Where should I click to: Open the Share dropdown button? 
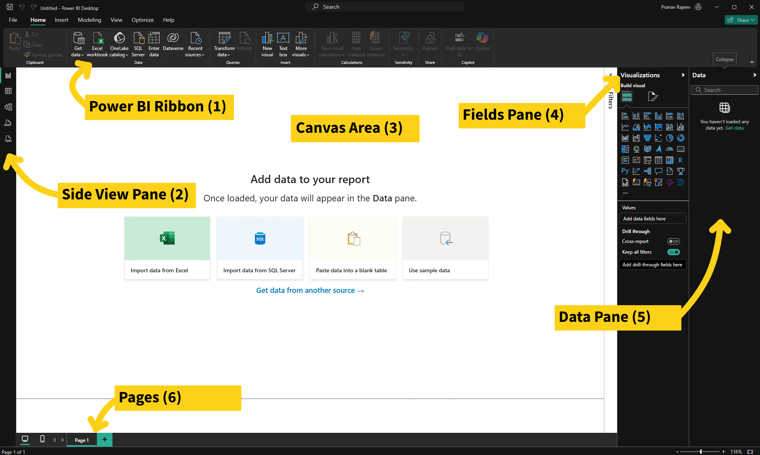pos(741,20)
